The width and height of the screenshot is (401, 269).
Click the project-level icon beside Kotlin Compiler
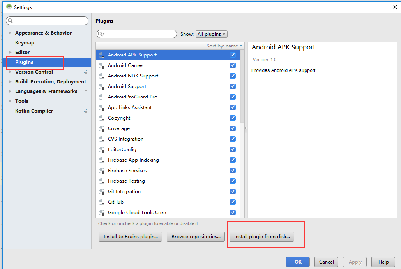pos(85,111)
